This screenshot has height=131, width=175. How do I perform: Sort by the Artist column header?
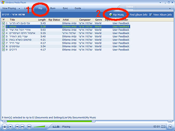[69, 20]
